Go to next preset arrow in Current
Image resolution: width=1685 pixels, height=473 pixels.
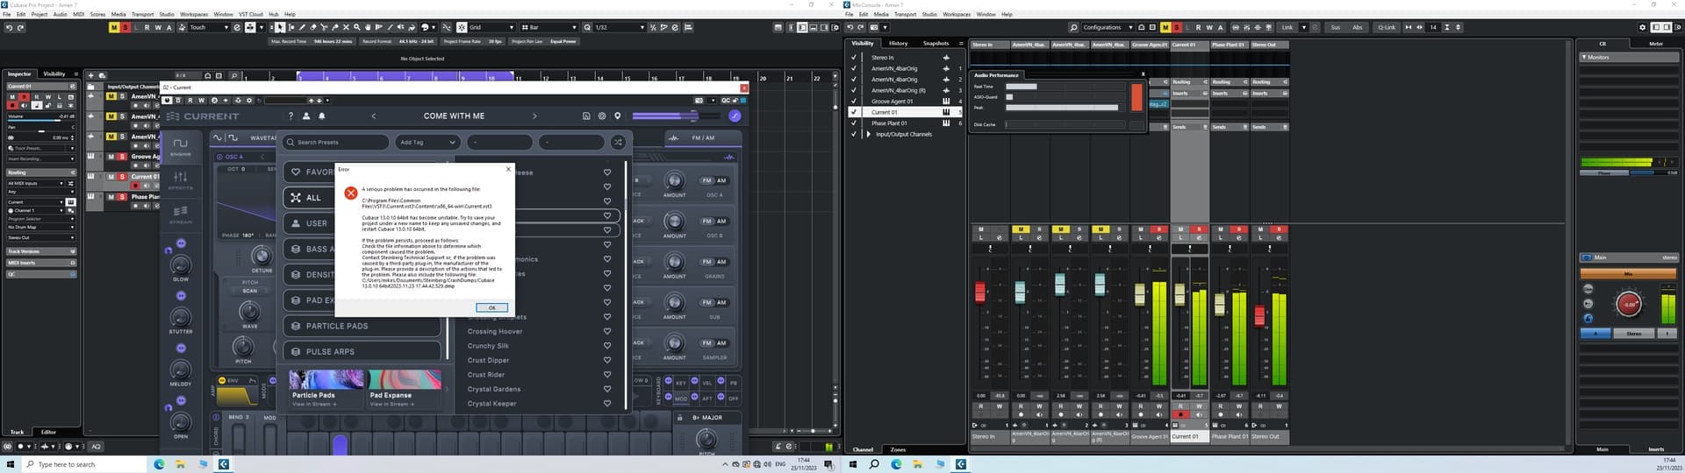[x=534, y=116]
